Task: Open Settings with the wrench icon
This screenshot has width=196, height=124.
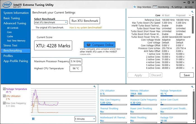Action: [x=172, y=7]
